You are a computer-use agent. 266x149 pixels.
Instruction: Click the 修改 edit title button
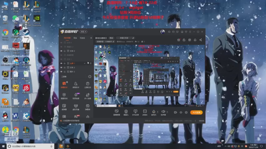click(x=111, y=38)
